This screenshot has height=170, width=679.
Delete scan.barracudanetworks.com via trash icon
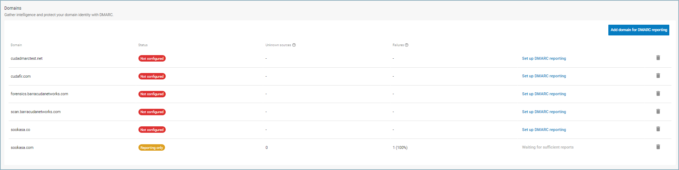pos(658,111)
